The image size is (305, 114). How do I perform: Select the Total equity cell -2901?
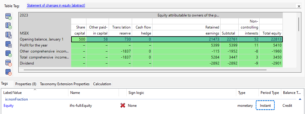click(x=271, y=63)
